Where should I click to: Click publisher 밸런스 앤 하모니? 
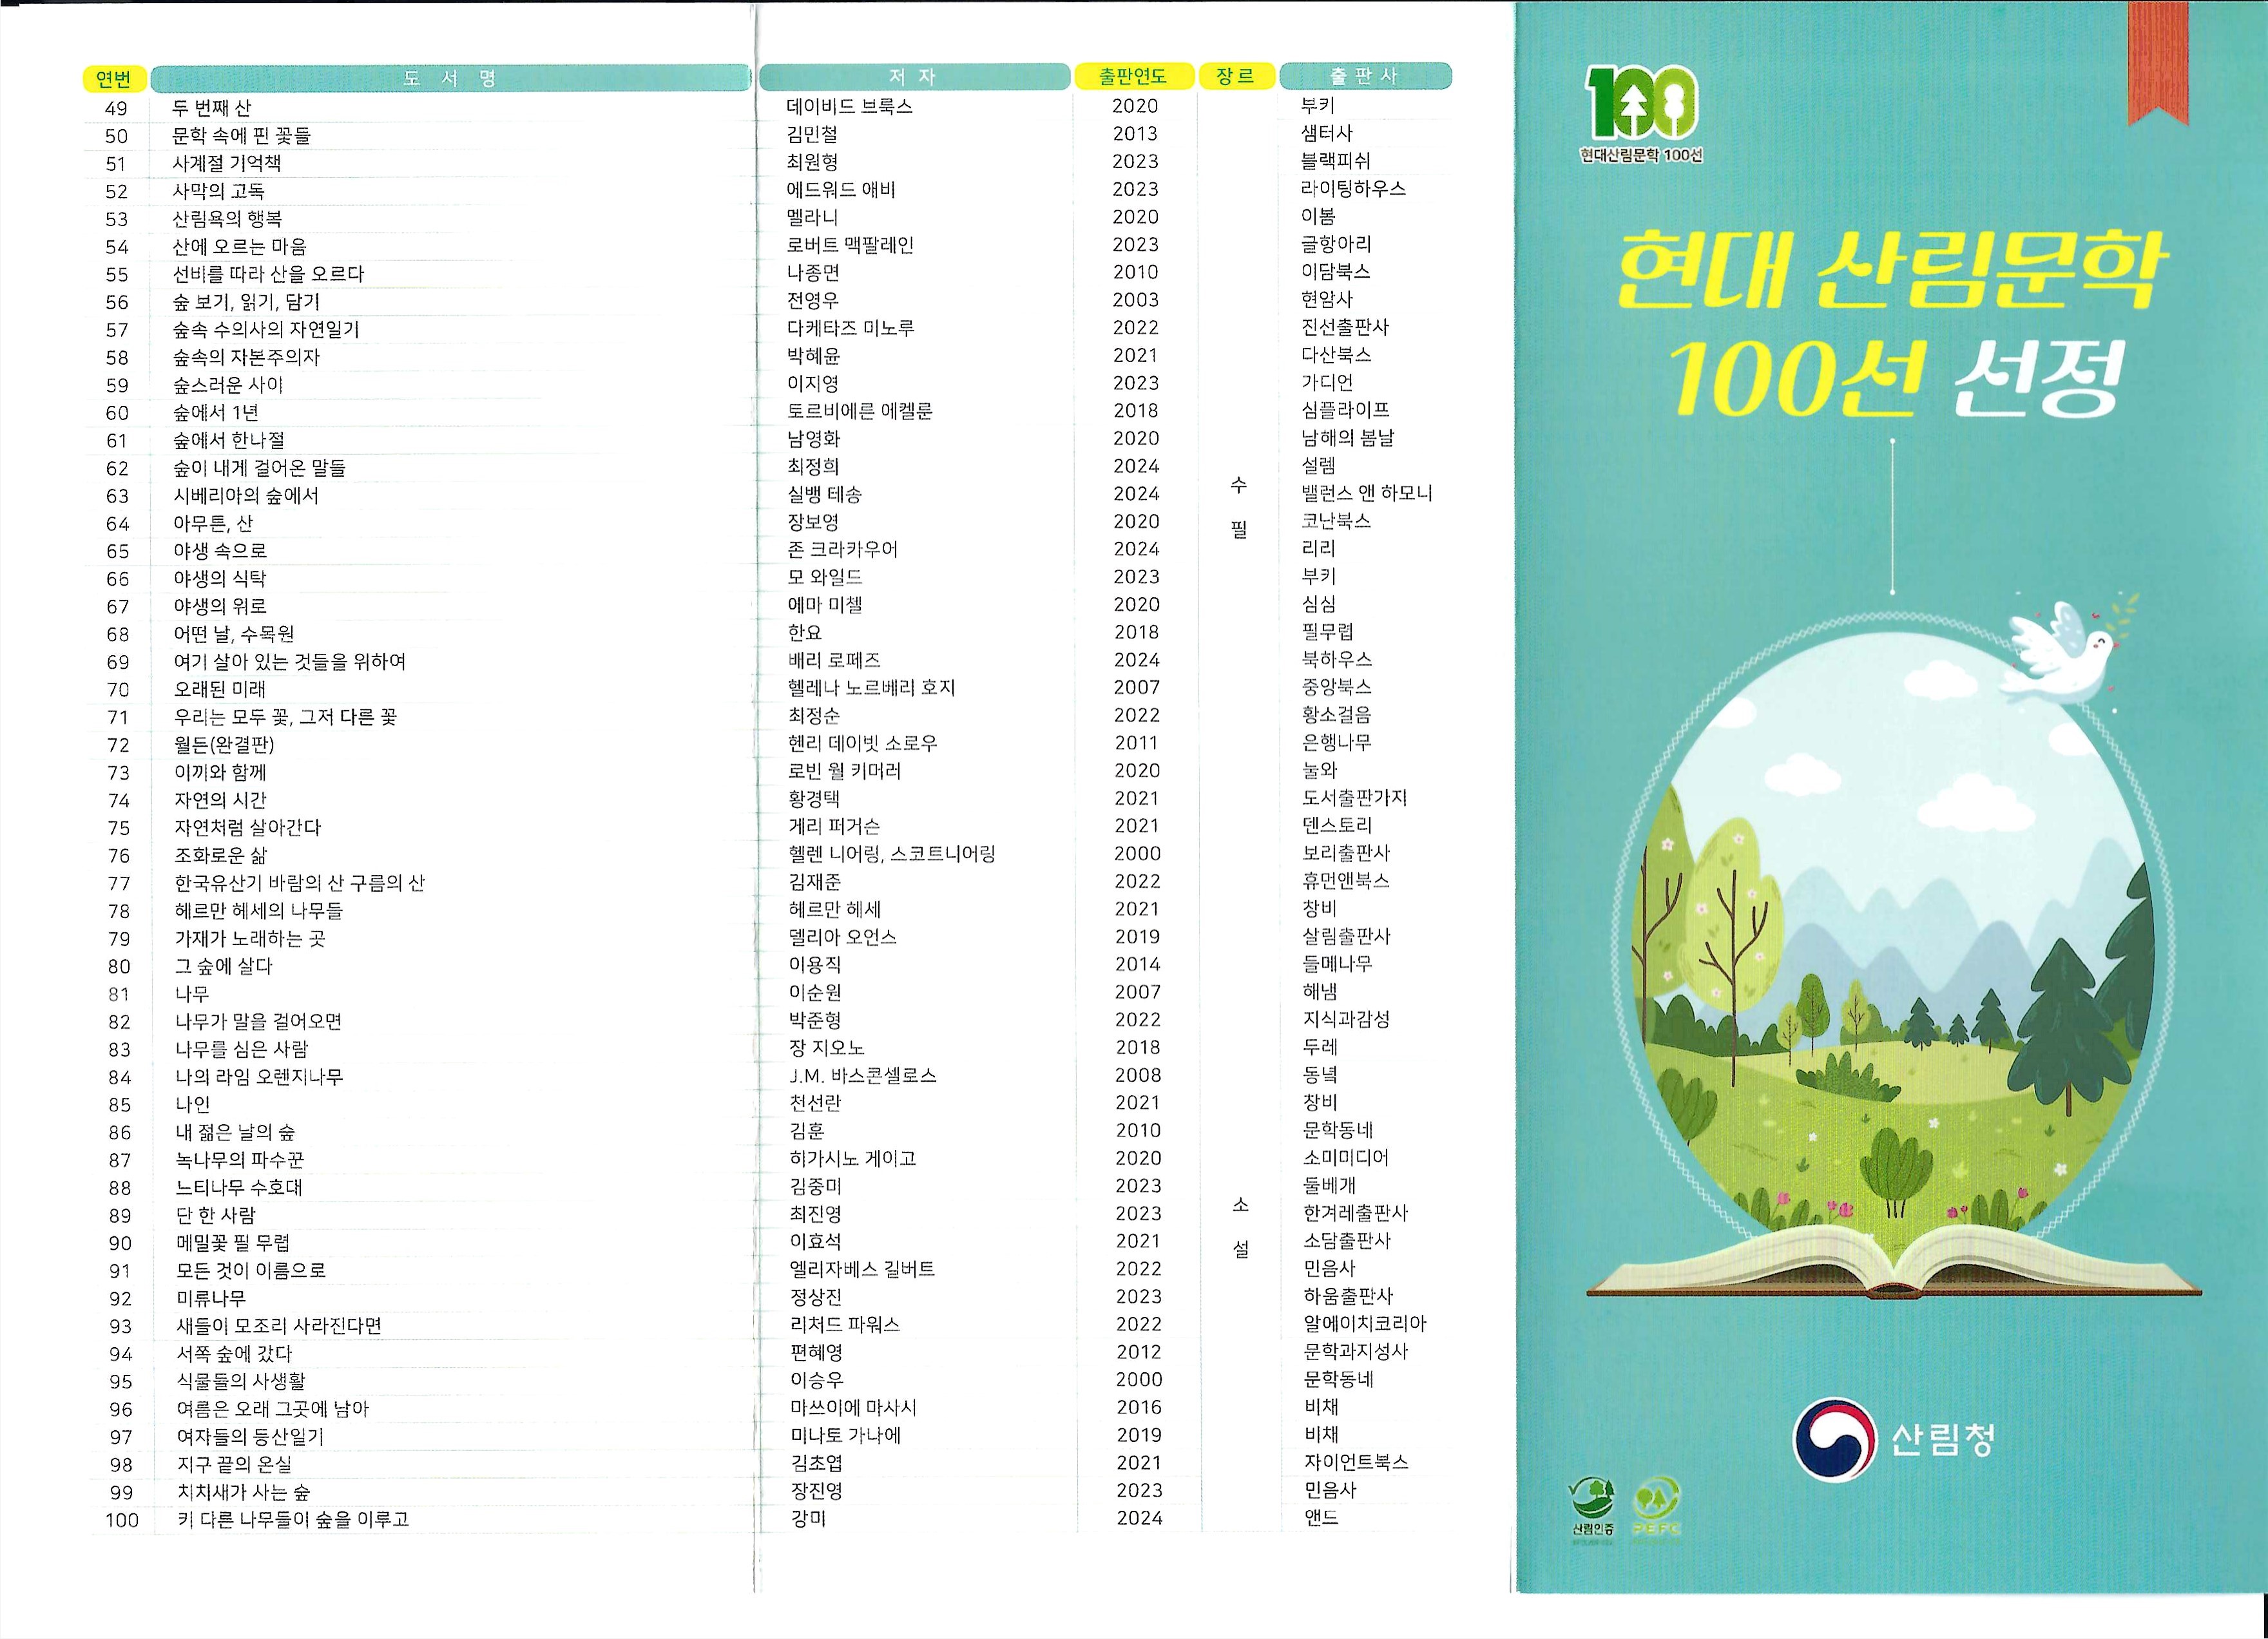(x=1367, y=493)
